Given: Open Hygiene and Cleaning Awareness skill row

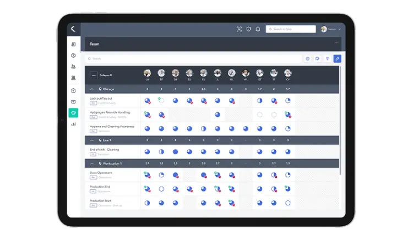Looking at the screenshot, I should point(112,129).
